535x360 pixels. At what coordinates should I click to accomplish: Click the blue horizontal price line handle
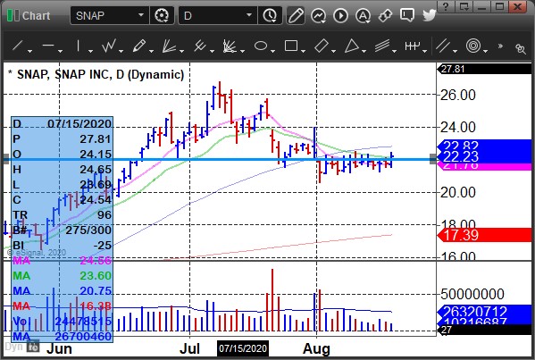(433, 159)
